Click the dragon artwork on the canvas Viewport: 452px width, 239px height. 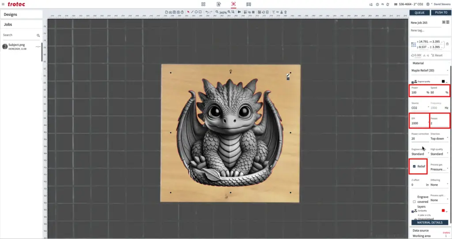coord(230,133)
